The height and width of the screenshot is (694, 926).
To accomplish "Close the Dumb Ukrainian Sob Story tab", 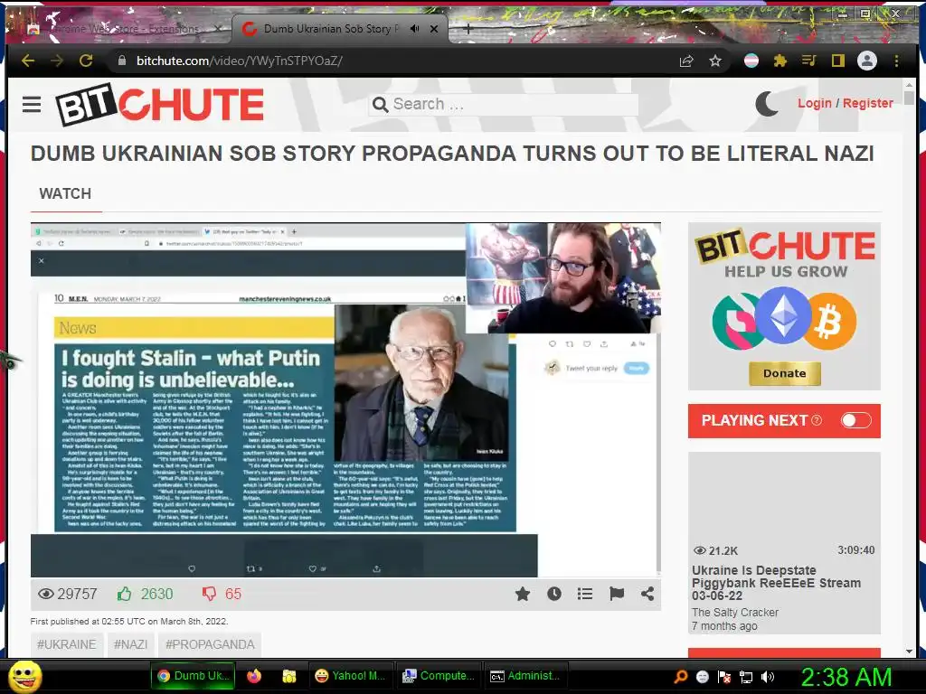I will (434, 28).
